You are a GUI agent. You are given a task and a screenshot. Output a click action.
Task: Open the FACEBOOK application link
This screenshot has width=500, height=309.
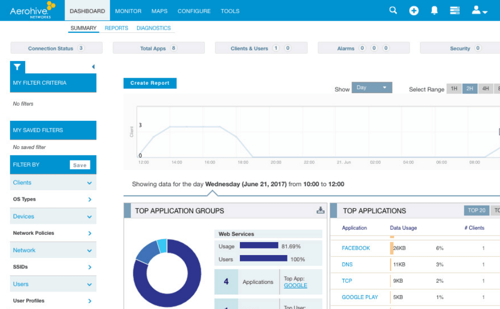click(356, 248)
